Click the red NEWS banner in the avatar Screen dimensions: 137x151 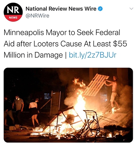[13, 18]
